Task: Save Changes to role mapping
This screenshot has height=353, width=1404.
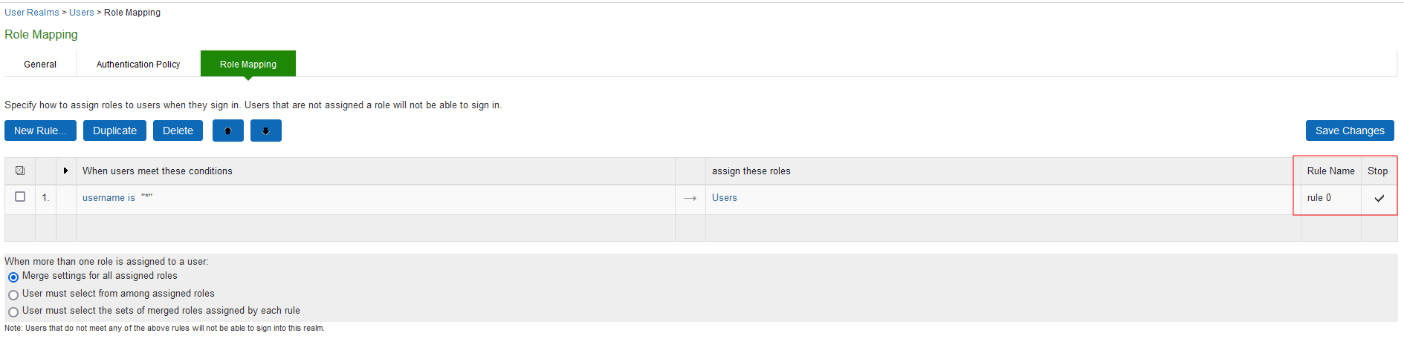Action: [x=1349, y=131]
